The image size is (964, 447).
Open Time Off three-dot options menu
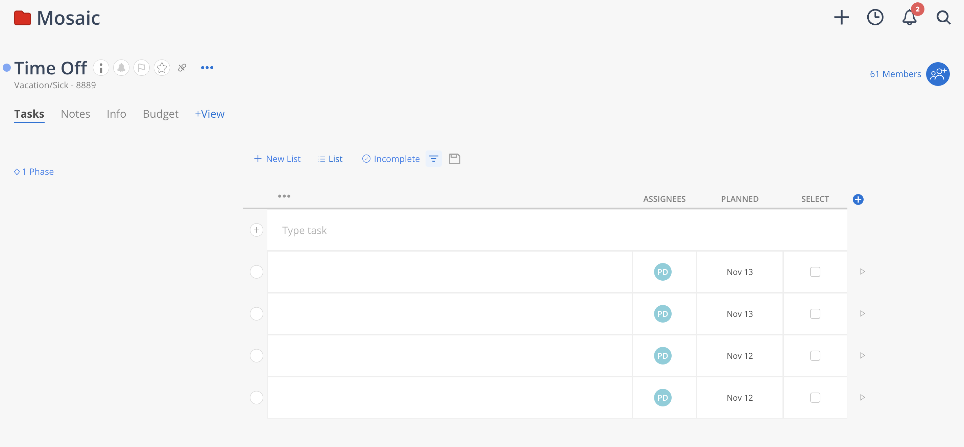(207, 68)
